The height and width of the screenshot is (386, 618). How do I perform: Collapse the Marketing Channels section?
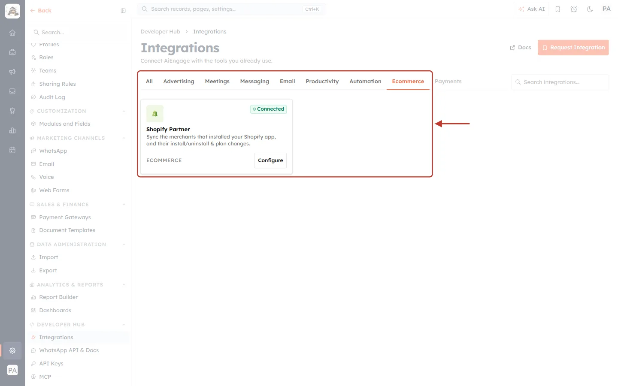tap(124, 138)
